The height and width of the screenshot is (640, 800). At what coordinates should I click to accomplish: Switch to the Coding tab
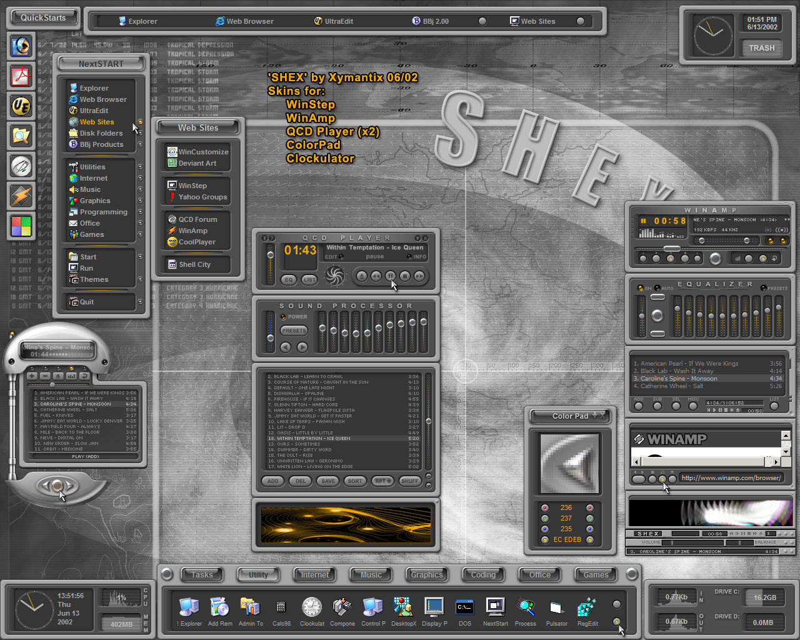(x=483, y=574)
